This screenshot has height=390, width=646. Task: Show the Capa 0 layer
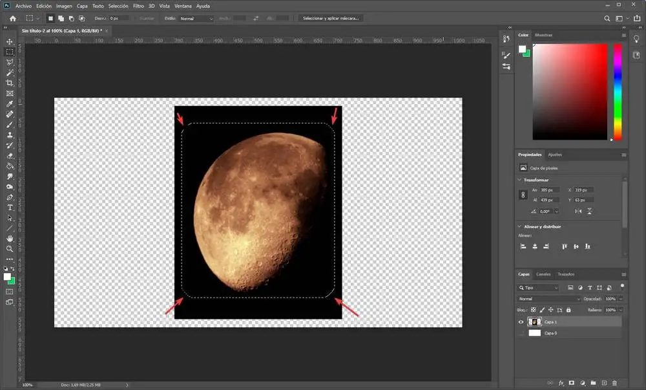pyautogui.click(x=521, y=333)
